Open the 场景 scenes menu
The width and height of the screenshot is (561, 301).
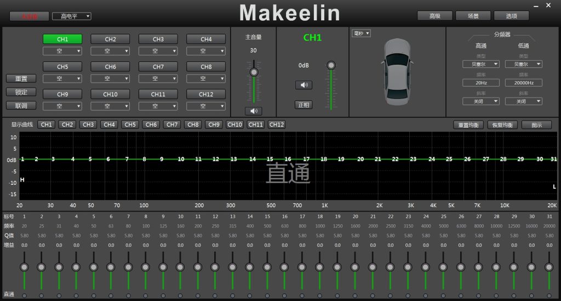coord(473,16)
